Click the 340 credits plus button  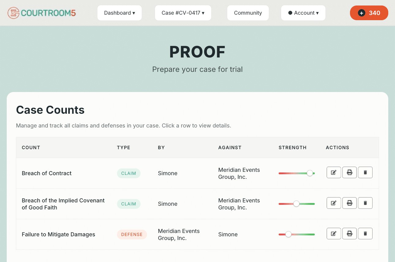point(369,13)
